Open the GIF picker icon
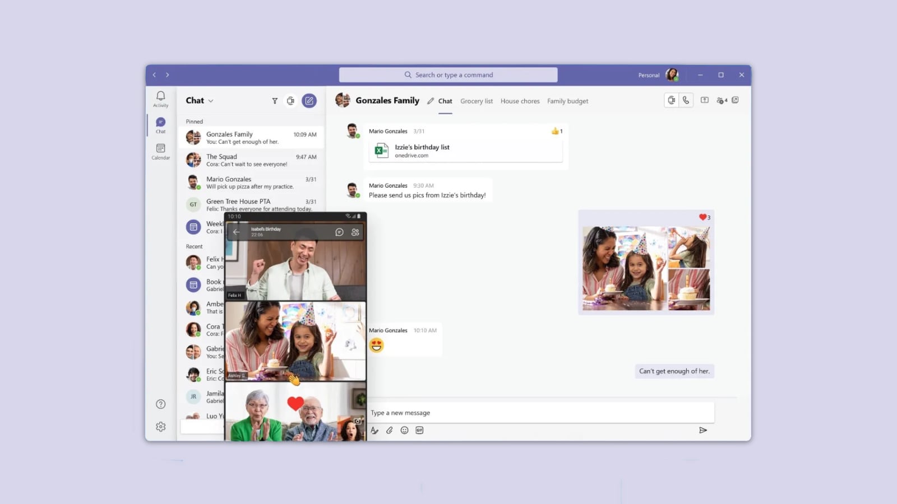The image size is (897, 504). pyautogui.click(x=419, y=430)
